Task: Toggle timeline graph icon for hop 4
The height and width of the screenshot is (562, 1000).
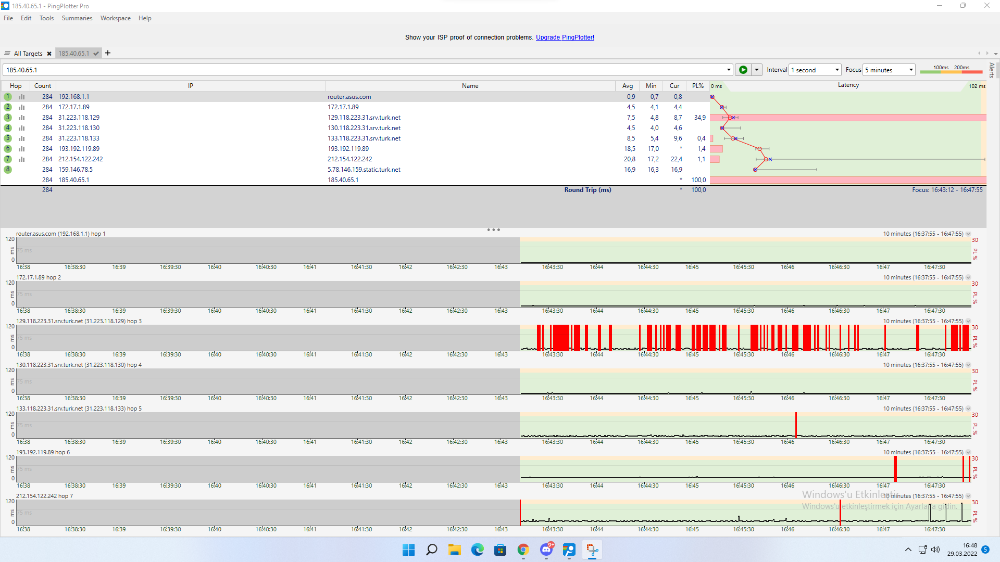Action: [x=22, y=128]
